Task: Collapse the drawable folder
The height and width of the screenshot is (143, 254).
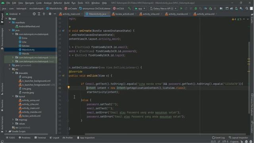Action: pyautogui.click(x=13, y=73)
